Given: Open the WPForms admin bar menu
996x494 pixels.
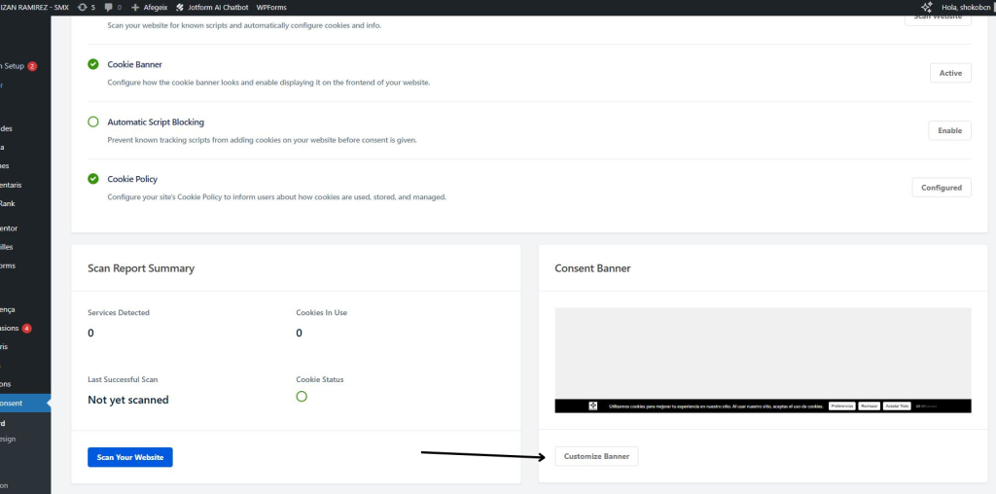Looking at the screenshot, I should (x=271, y=7).
